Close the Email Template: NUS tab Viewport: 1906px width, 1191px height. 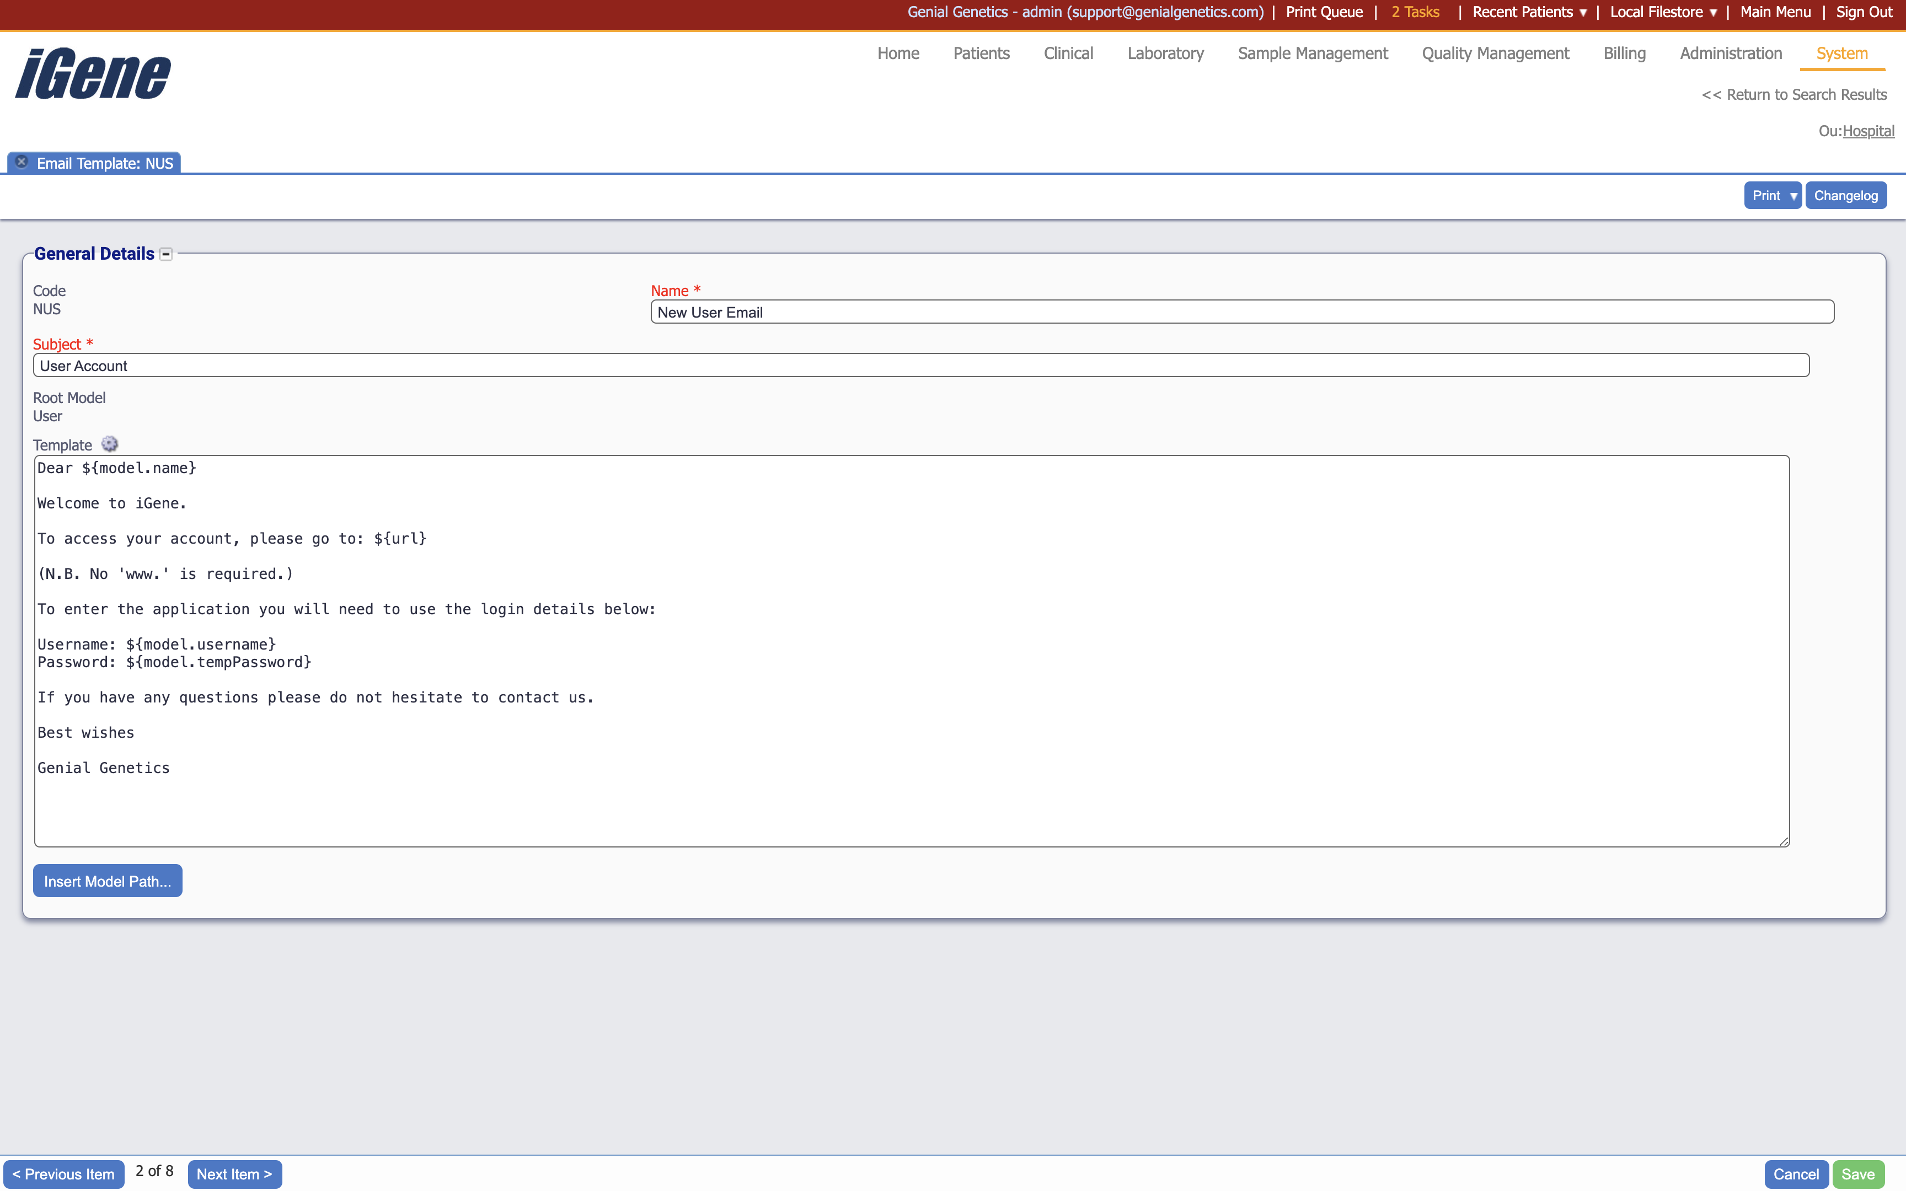[x=20, y=162]
